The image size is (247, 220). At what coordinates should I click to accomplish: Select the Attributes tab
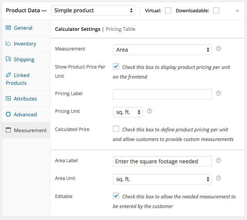[25, 99]
